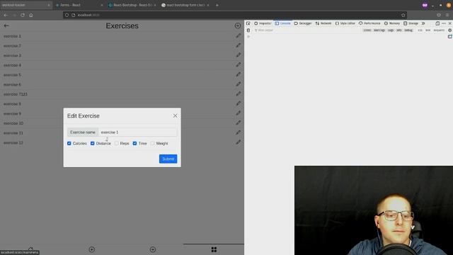Open the Storage devtools tab

pyautogui.click(x=411, y=23)
